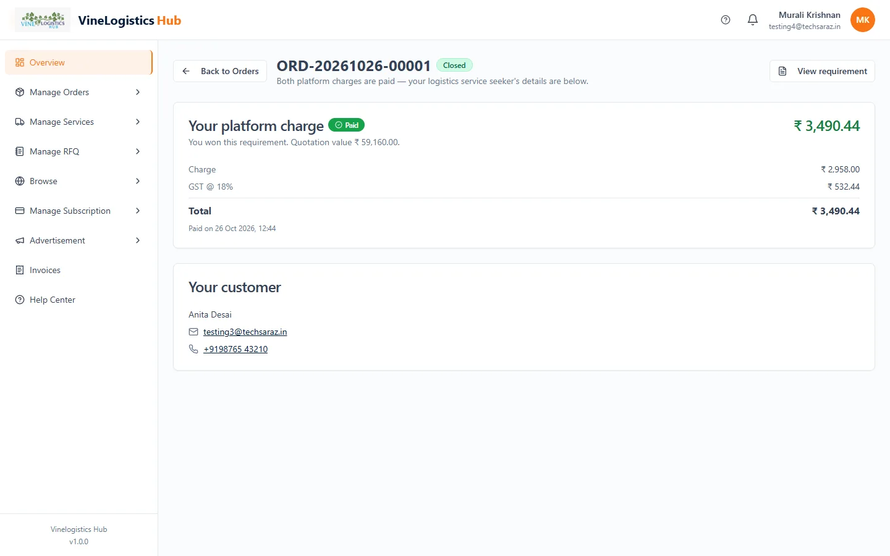890x556 pixels.
Task: Click the Overview grid icon
Action: tap(20, 62)
